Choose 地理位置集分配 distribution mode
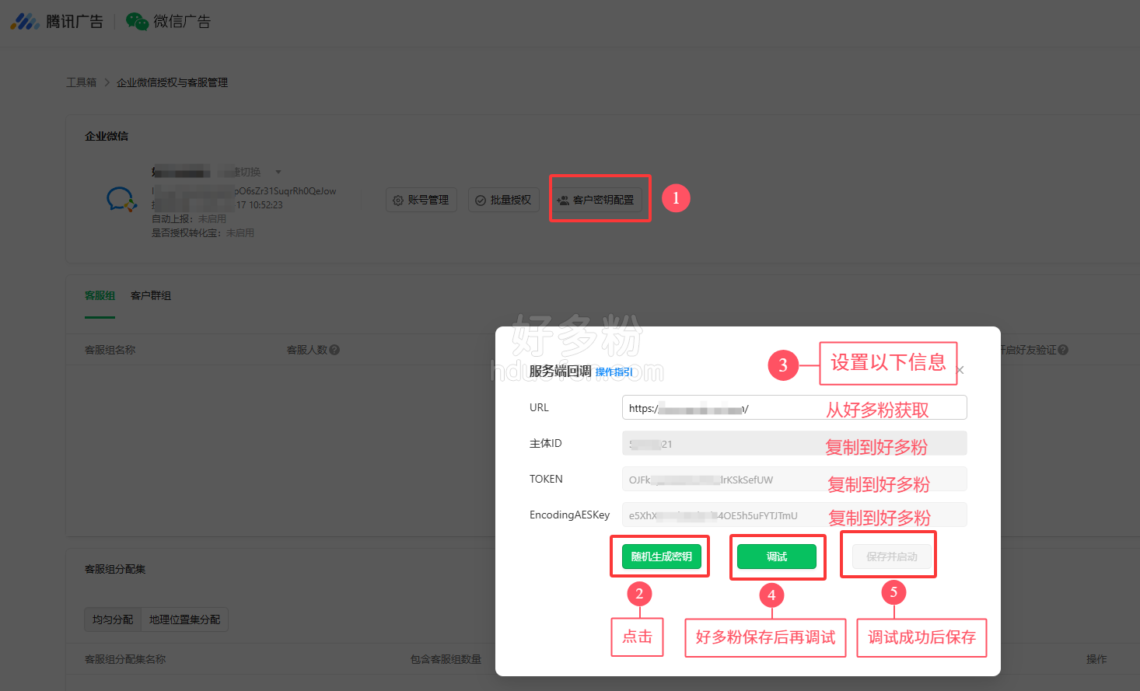This screenshot has width=1140, height=691. [x=184, y=619]
